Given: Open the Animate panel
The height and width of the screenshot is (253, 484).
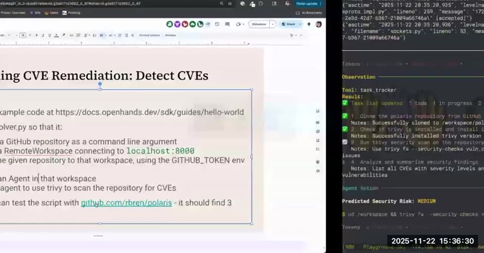Looking at the screenshot, I should (170, 35).
